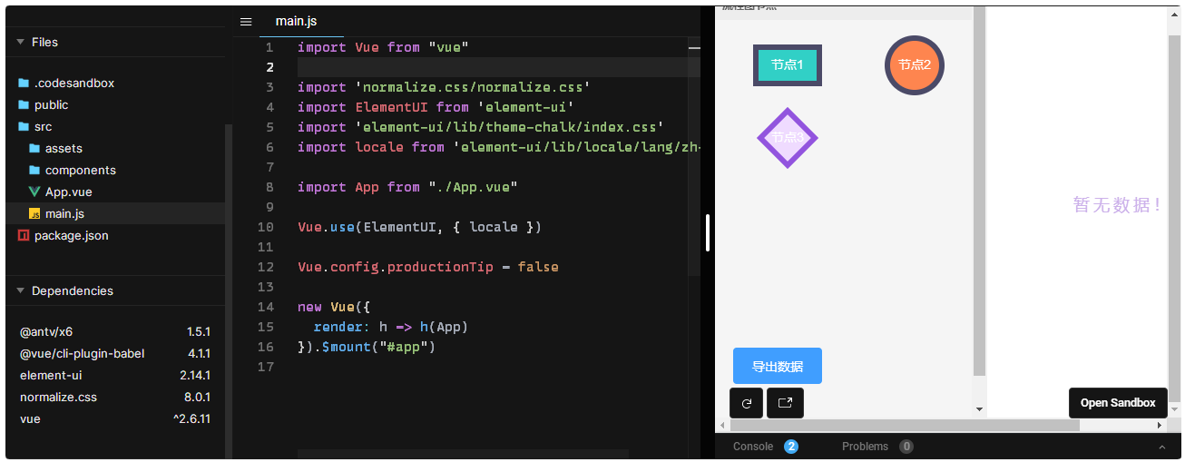Collapse the src folder

[115, 126]
